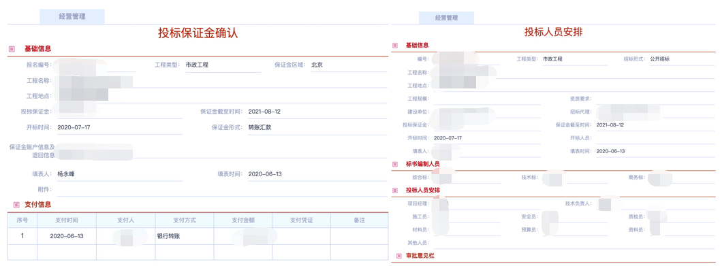Click 支付时间 column header
Viewport: 720px width, 266px height.
[x=67, y=220]
